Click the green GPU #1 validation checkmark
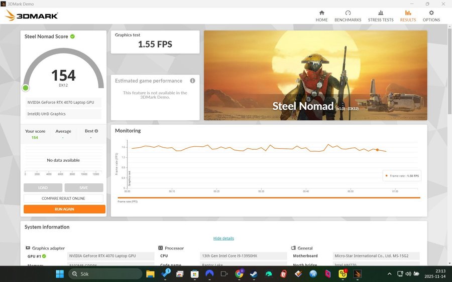 point(44,256)
